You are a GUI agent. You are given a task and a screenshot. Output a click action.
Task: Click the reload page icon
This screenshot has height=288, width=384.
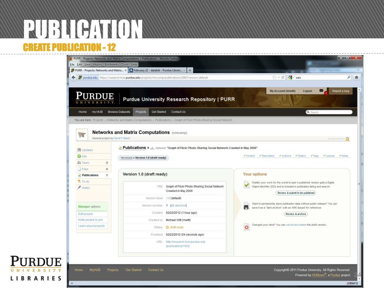point(283,77)
